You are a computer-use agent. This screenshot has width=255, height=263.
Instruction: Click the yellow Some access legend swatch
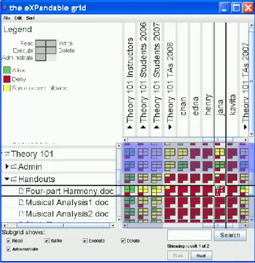7,88
